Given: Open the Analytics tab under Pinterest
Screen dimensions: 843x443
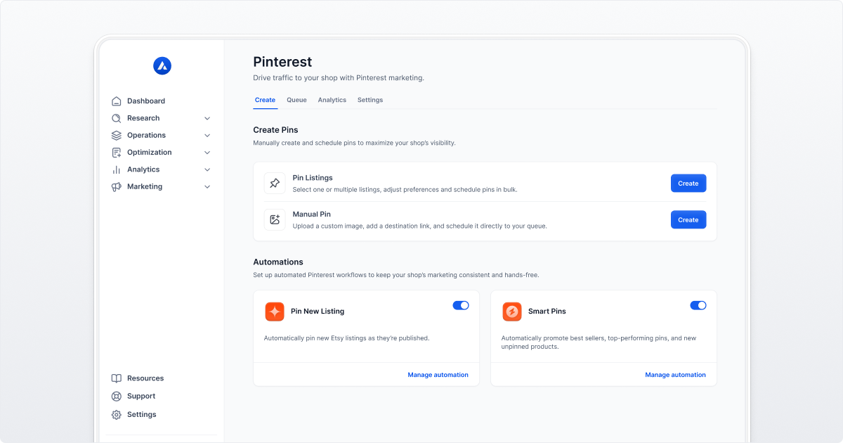Looking at the screenshot, I should tap(332, 100).
